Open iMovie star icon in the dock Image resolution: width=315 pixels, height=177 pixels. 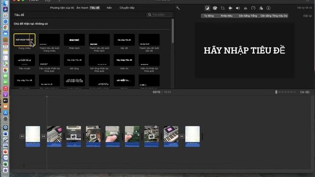(x=5, y=170)
